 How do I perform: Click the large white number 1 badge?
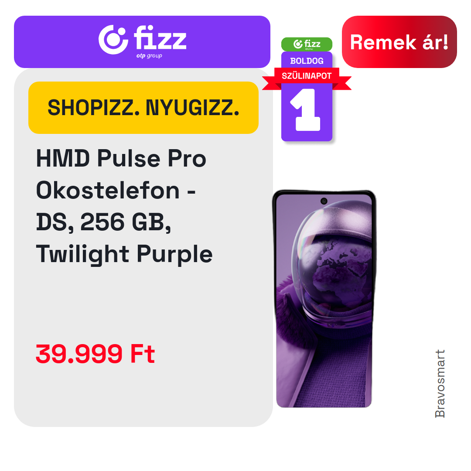click(x=307, y=109)
